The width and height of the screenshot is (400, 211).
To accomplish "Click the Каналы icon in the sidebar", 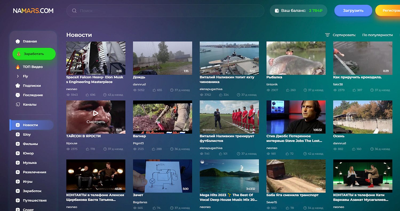I will click(x=18, y=105).
